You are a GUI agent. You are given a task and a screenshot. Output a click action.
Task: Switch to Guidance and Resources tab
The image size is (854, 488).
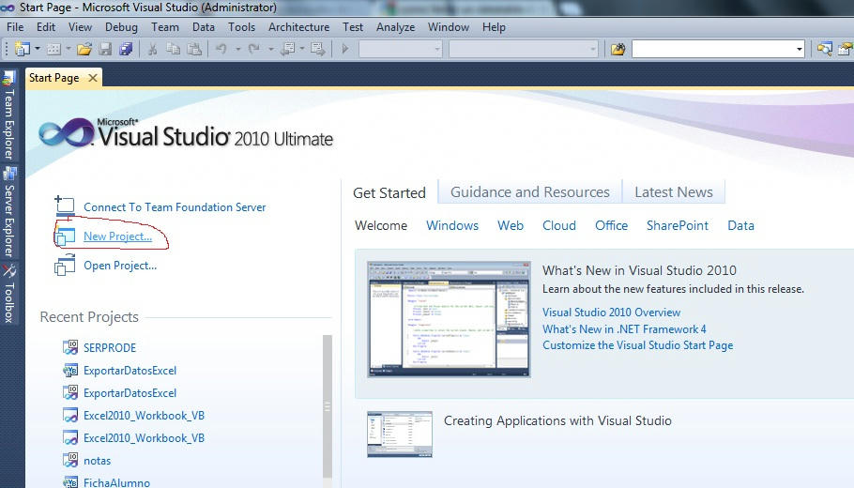tap(530, 191)
